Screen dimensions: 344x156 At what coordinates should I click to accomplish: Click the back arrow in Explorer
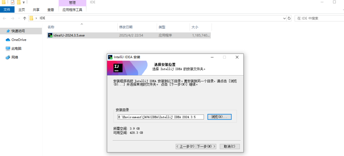click(4, 18)
